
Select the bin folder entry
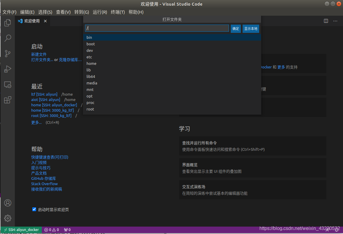tap(172, 37)
